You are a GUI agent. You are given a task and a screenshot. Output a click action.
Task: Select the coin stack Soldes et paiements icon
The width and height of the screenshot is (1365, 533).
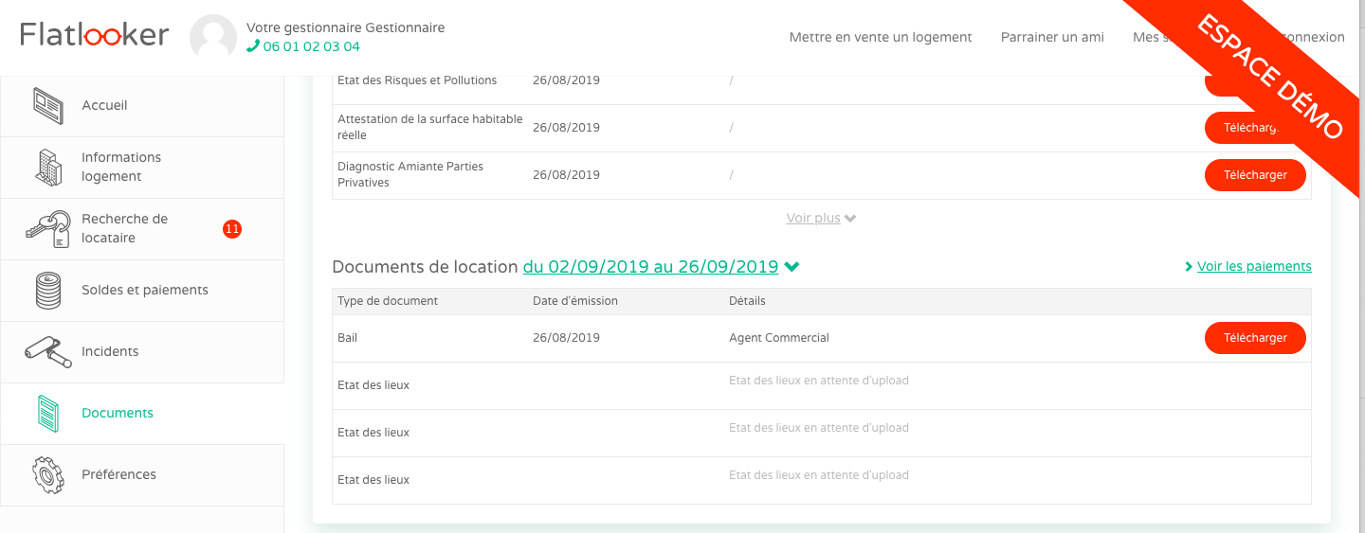(x=48, y=290)
